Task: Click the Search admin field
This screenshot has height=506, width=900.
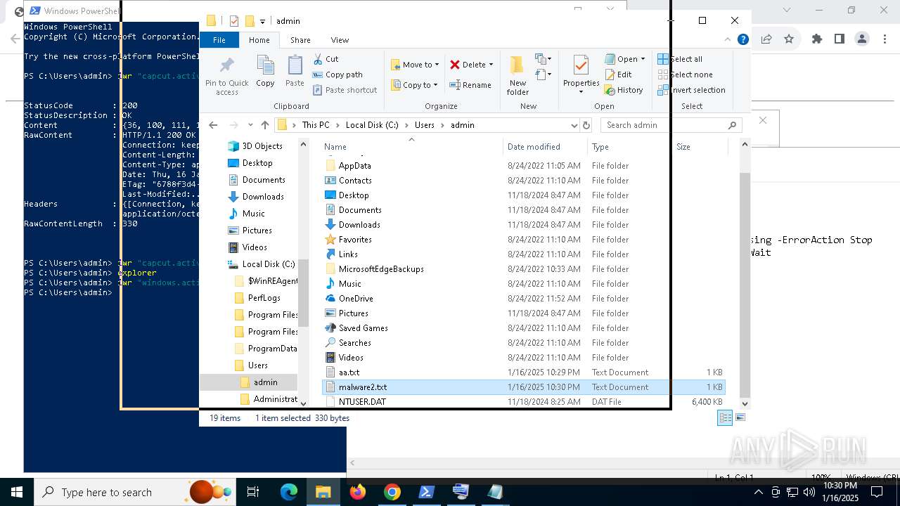Action: (x=671, y=125)
